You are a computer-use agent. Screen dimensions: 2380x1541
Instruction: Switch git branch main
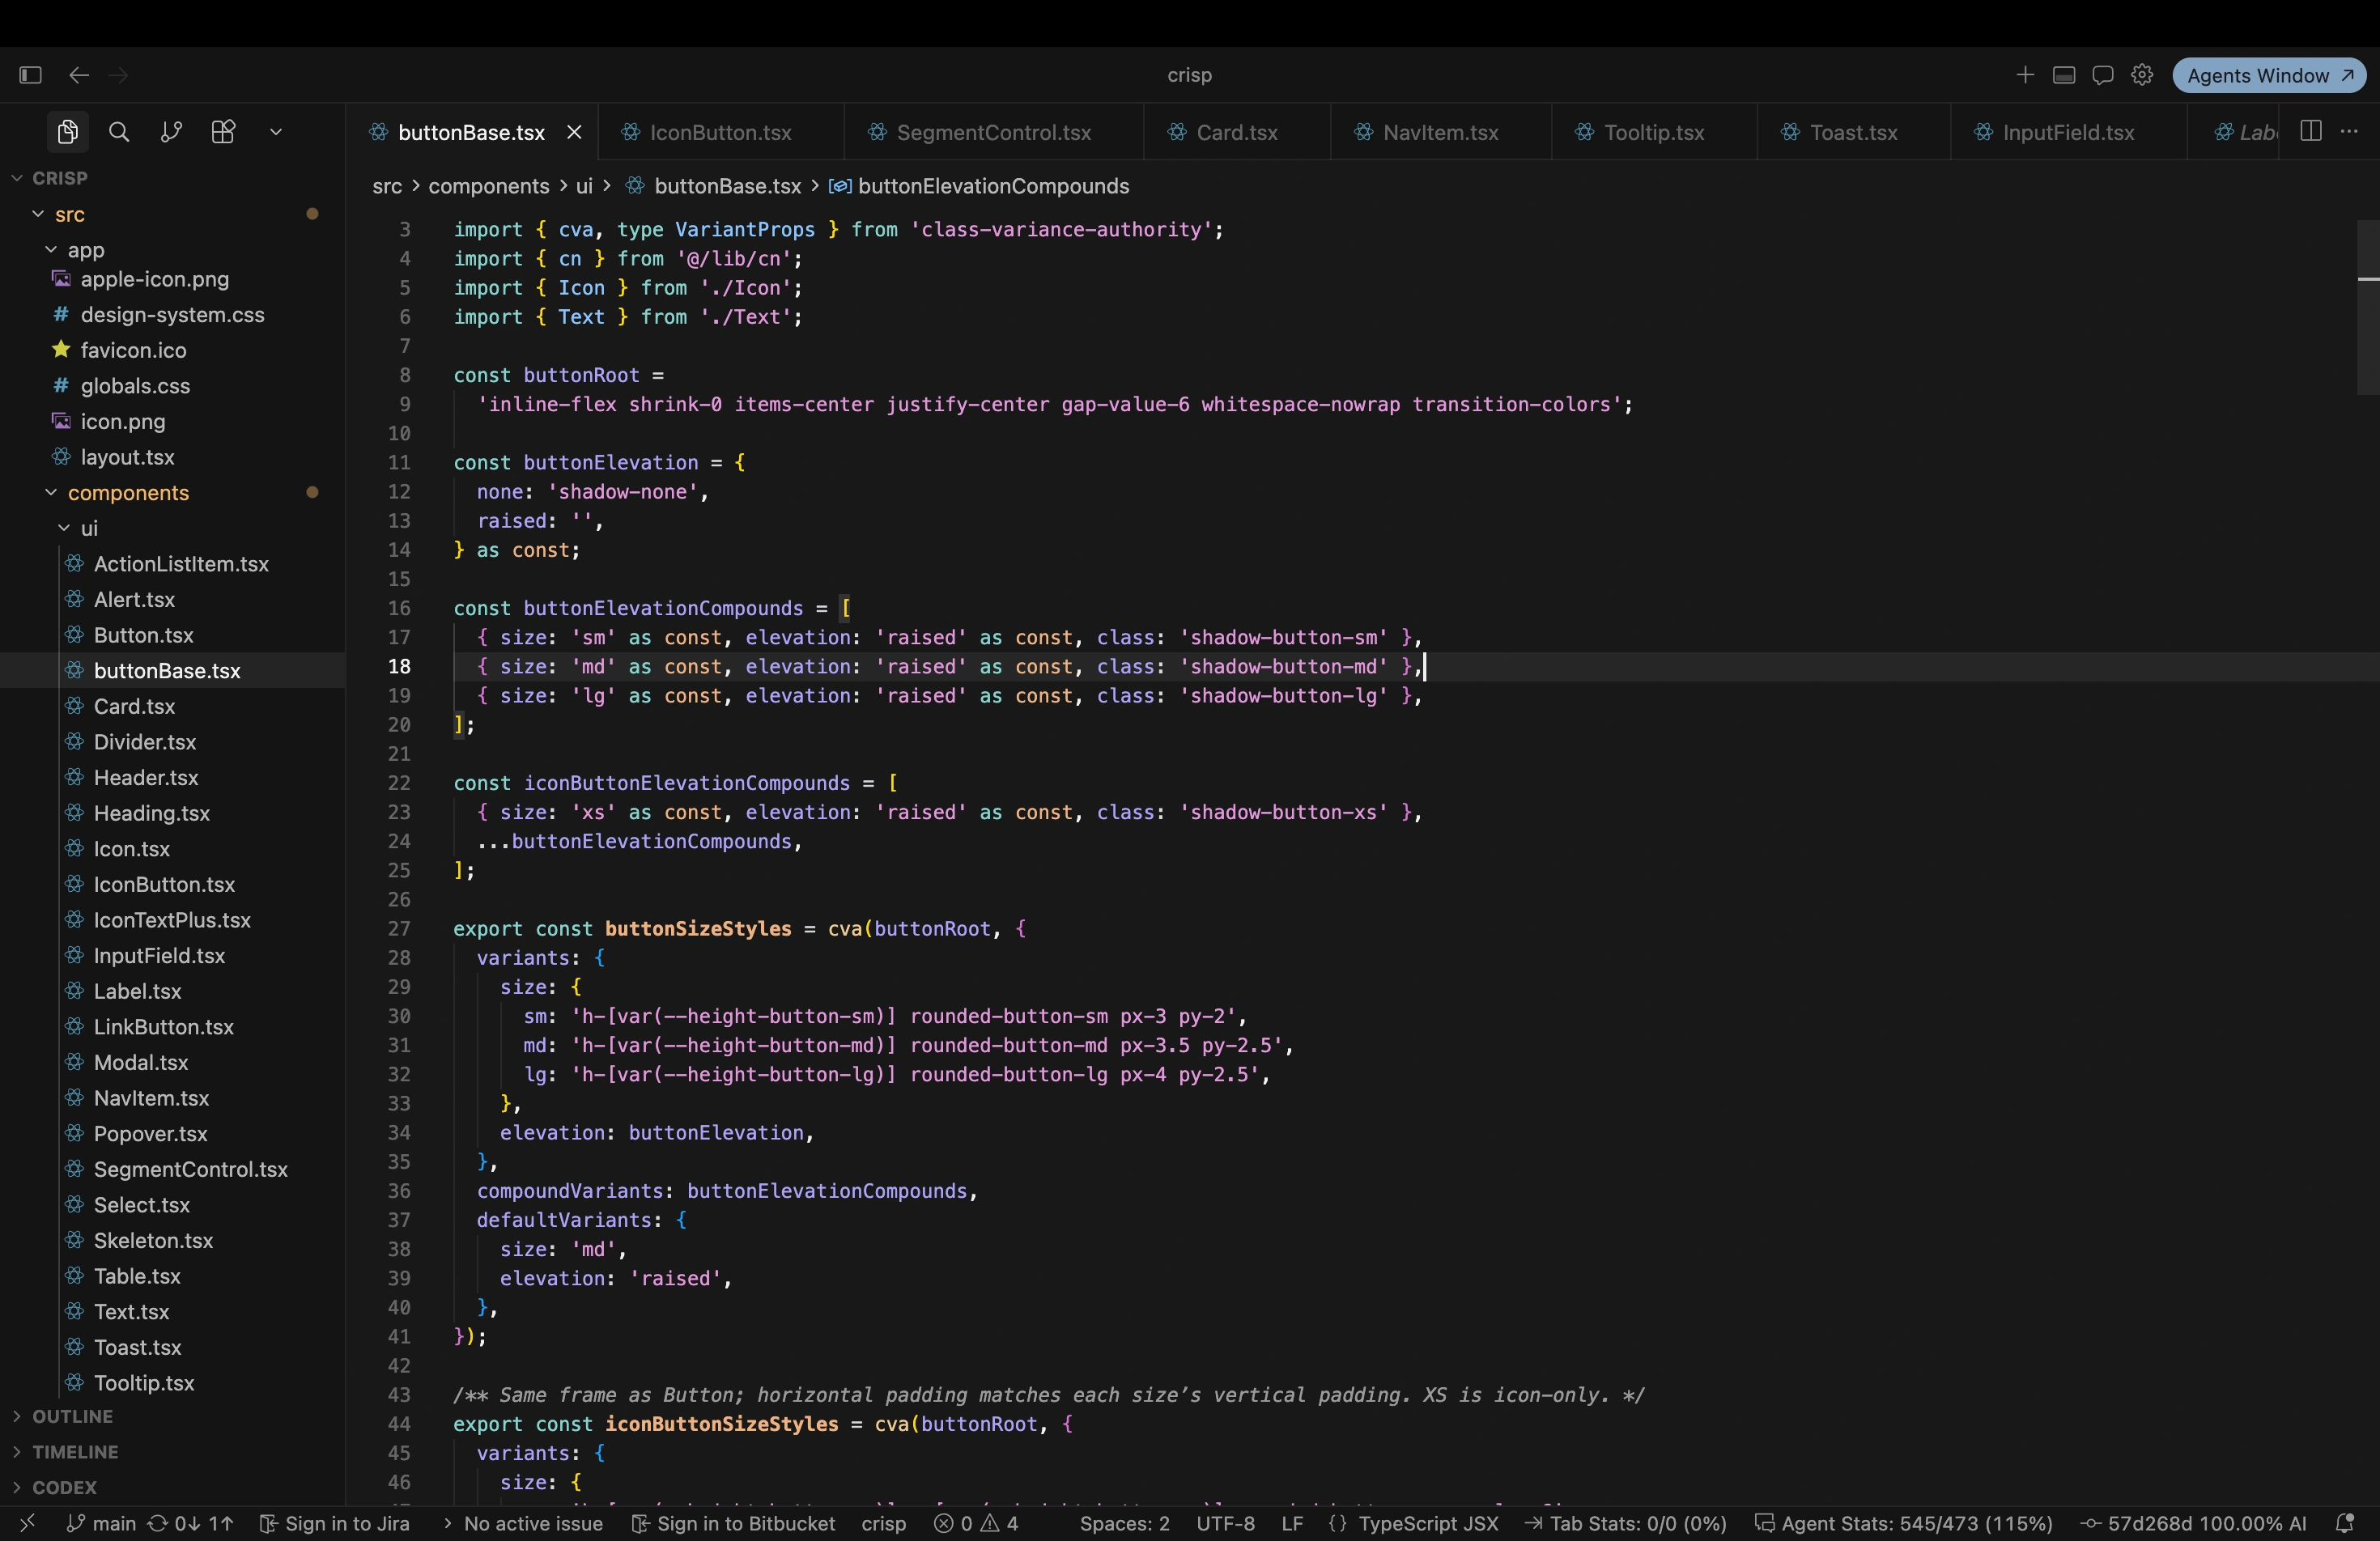point(101,1523)
